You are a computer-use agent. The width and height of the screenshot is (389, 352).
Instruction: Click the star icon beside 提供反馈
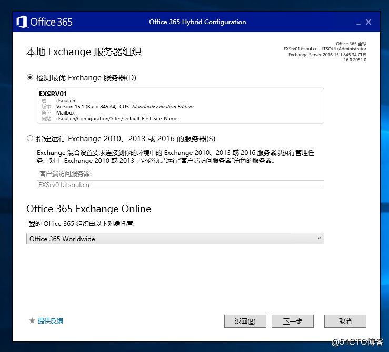coord(32,321)
